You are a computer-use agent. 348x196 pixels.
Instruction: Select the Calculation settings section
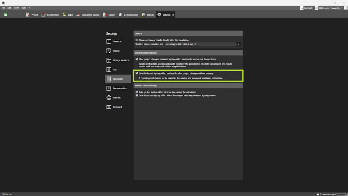point(118,79)
